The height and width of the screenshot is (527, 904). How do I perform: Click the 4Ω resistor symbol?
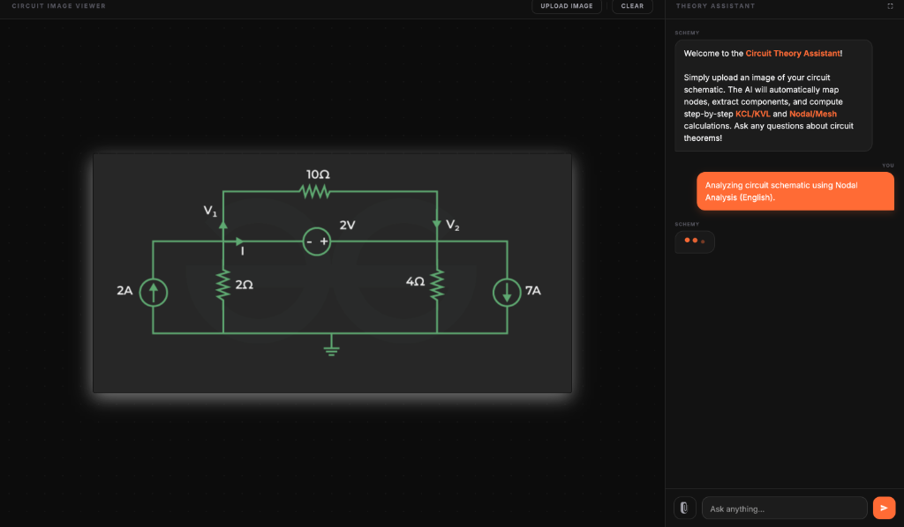click(437, 285)
